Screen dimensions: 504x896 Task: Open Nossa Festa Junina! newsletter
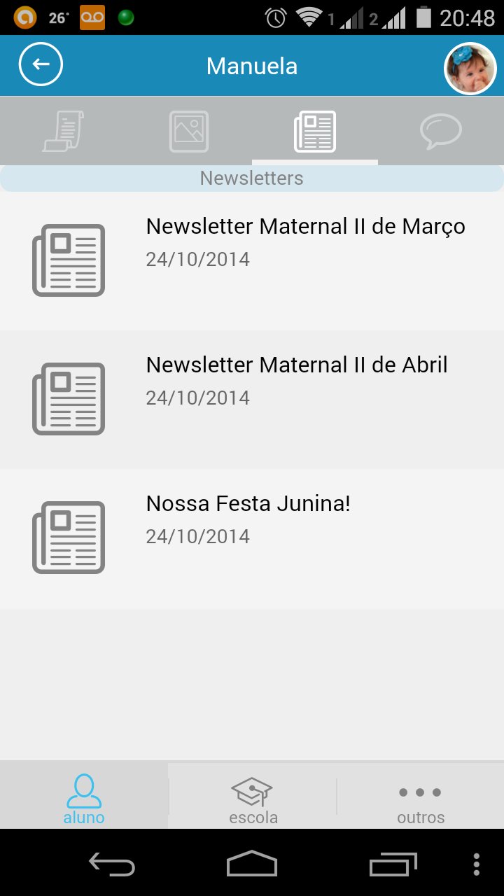[x=252, y=539]
